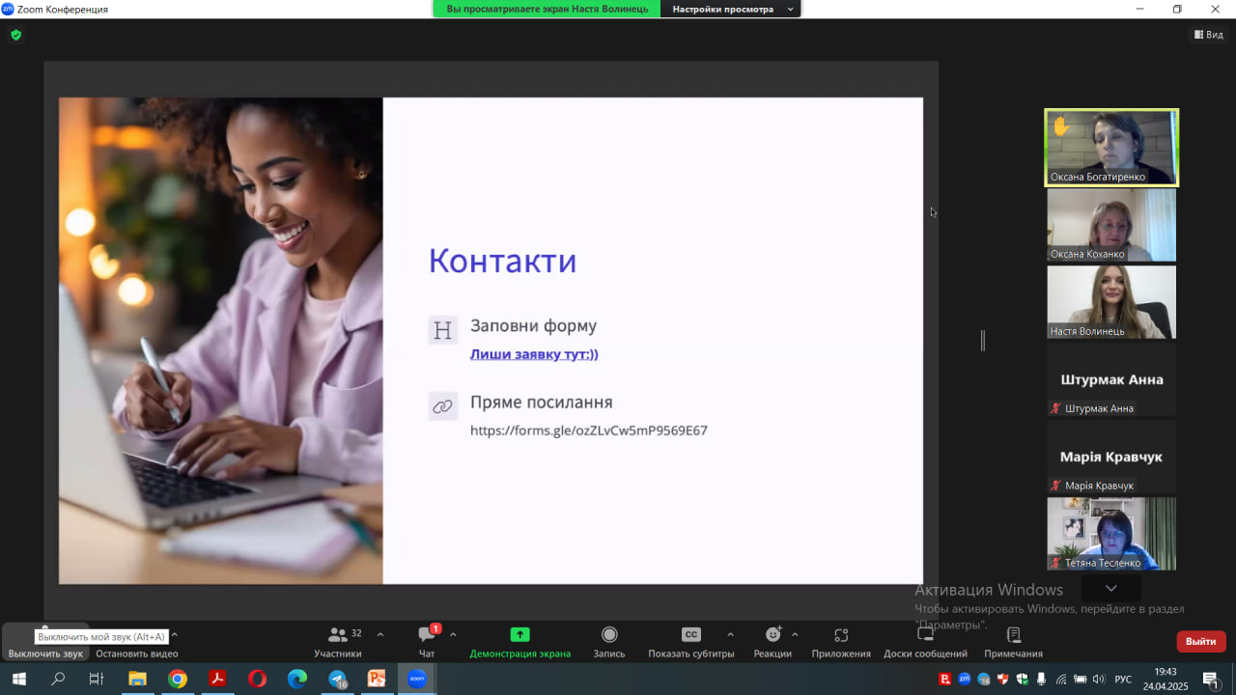The height and width of the screenshot is (695, 1236).
Task: Select the Контакти slide heading
Action: tap(502, 261)
